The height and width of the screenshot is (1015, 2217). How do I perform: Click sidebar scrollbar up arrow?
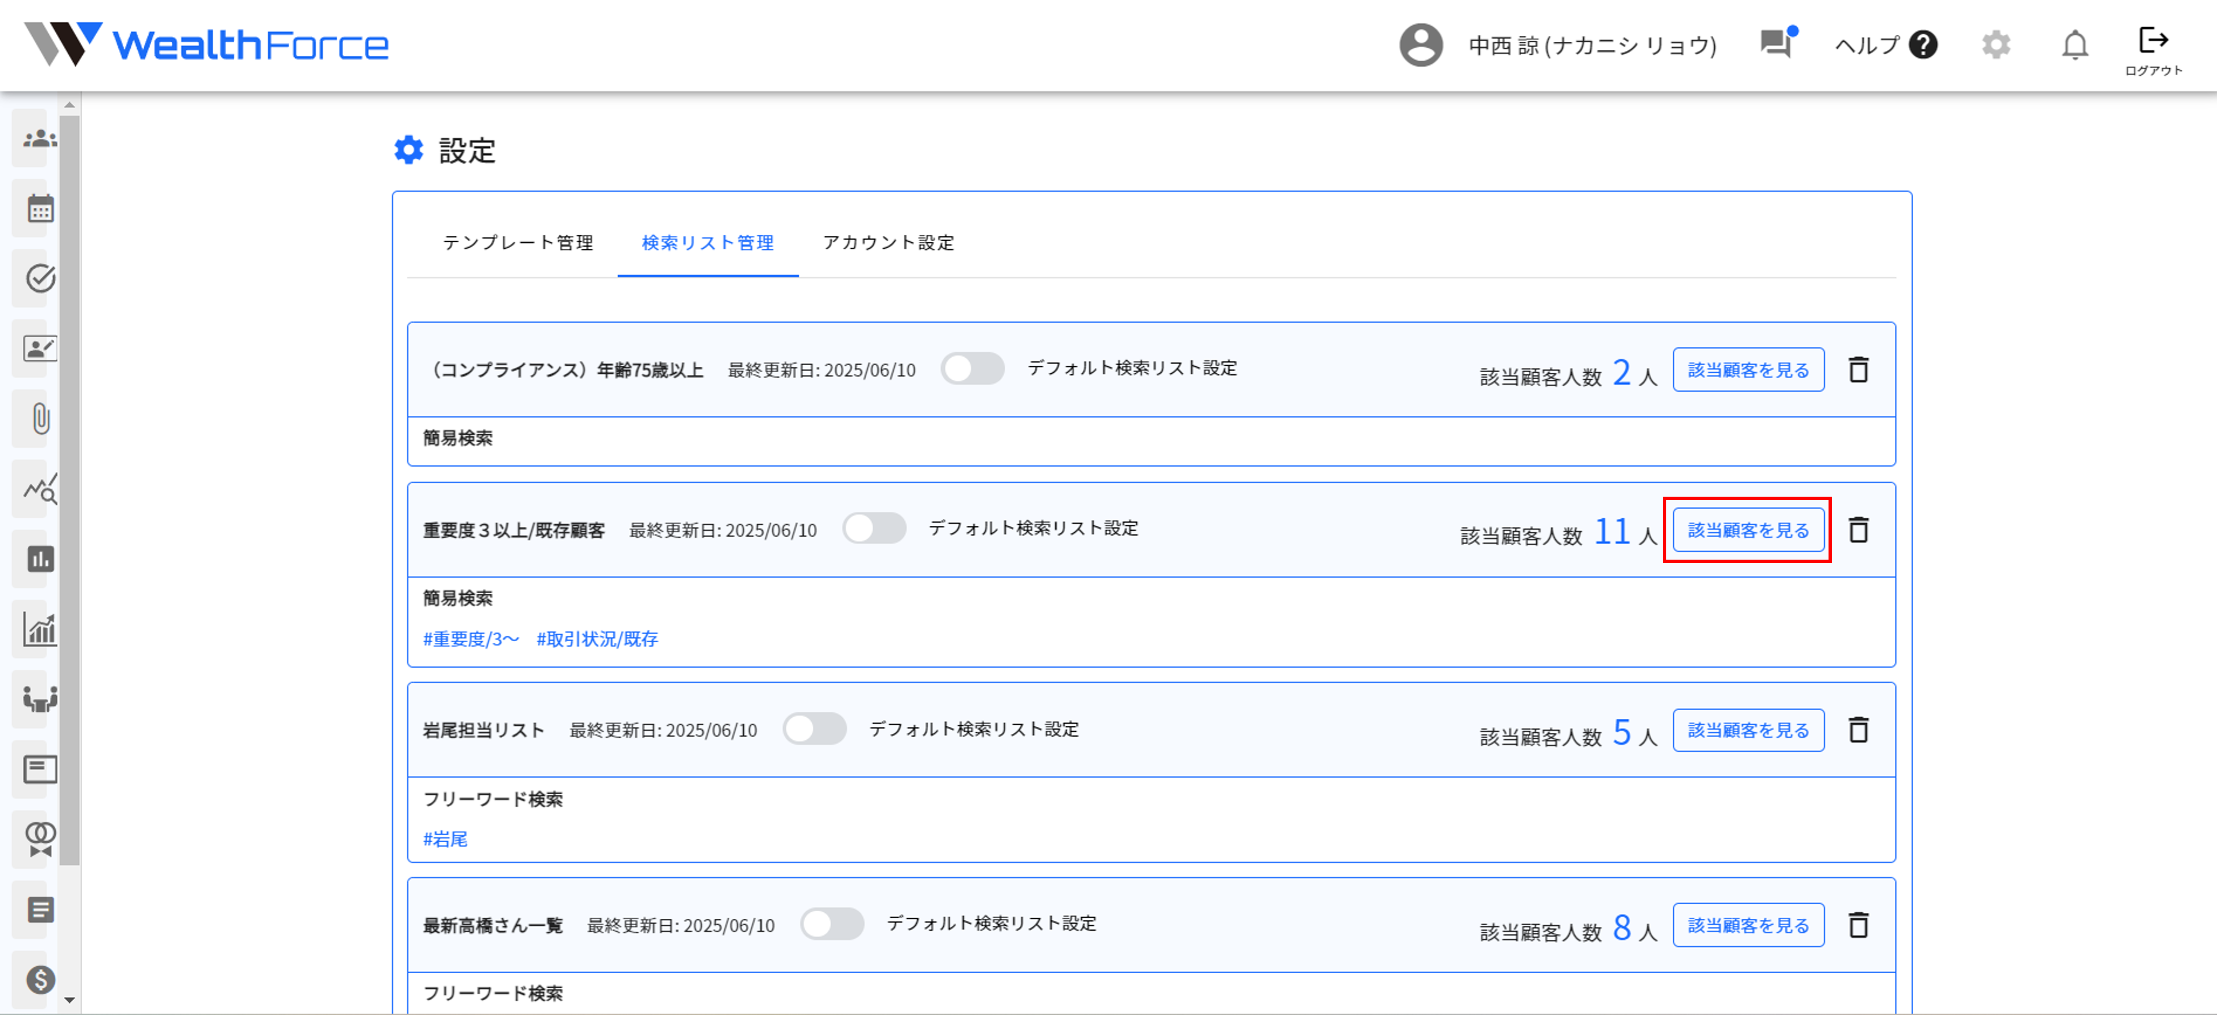click(x=70, y=105)
